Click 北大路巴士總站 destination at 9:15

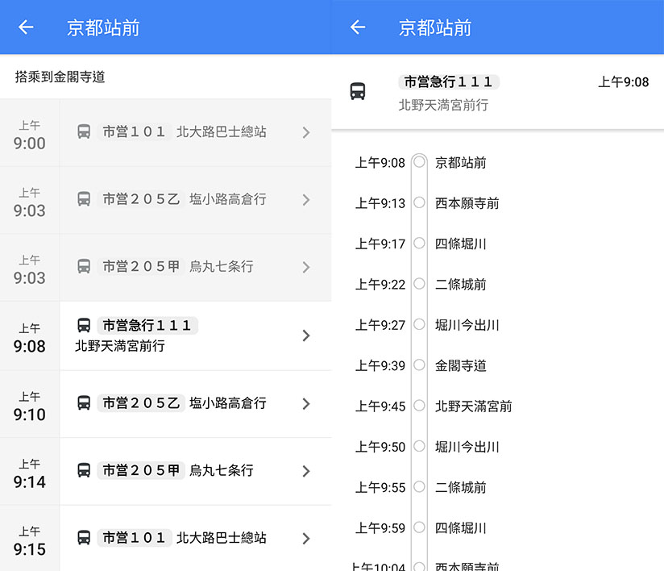[221, 537]
